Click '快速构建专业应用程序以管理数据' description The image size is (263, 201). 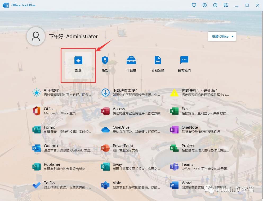136,113
